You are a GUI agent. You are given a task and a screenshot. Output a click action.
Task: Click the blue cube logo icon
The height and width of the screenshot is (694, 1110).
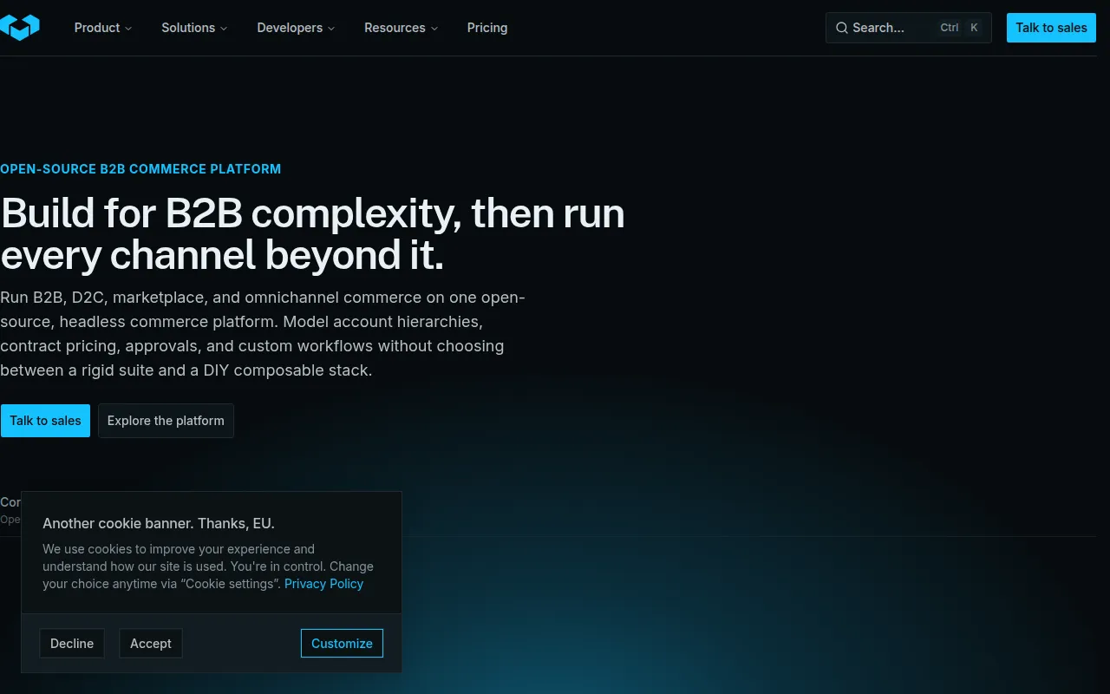[x=19, y=28]
